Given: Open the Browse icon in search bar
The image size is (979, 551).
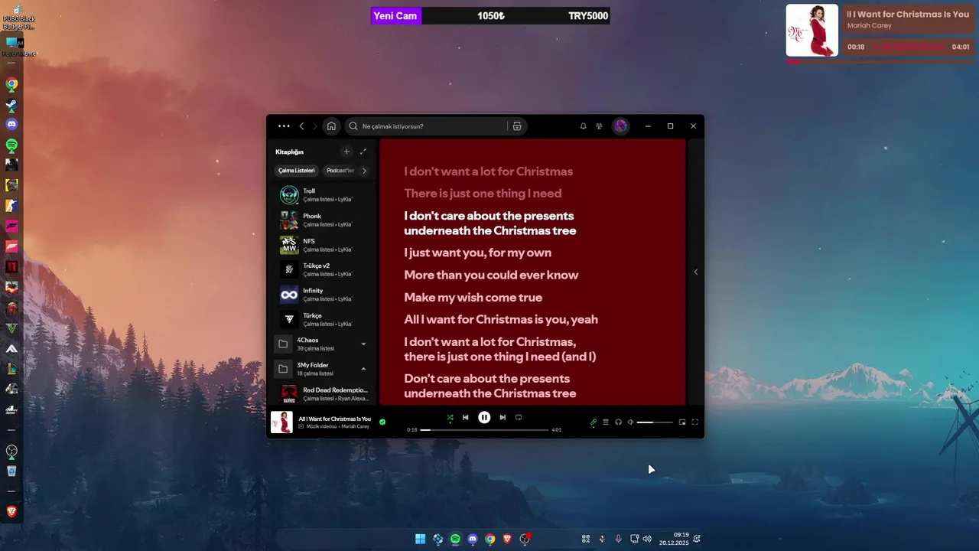Looking at the screenshot, I should click(517, 126).
